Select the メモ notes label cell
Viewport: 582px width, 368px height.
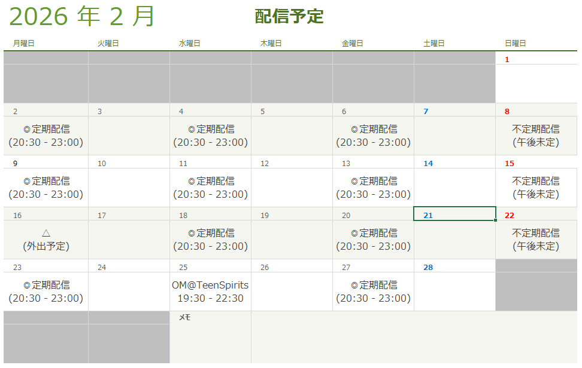[210, 318]
